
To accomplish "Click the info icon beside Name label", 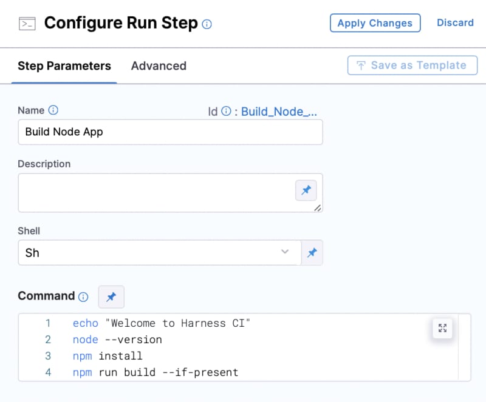I will point(53,110).
